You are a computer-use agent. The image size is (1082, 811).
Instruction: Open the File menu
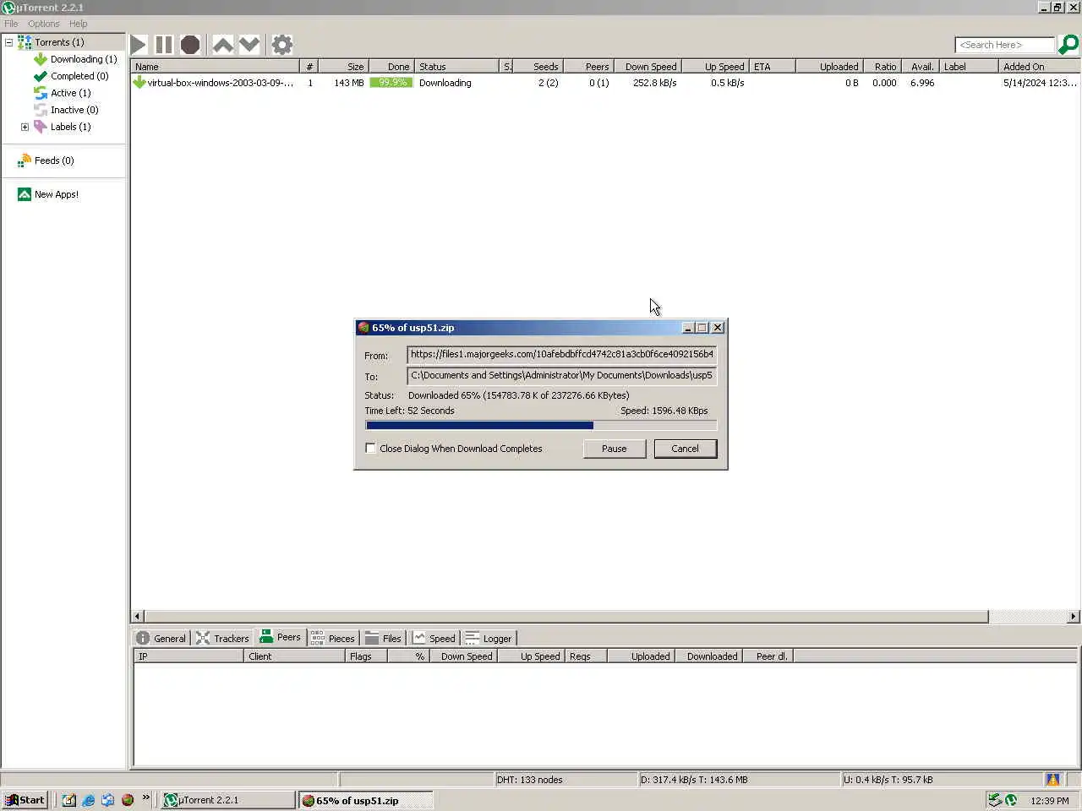pyautogui.click(x=11, y=24)
